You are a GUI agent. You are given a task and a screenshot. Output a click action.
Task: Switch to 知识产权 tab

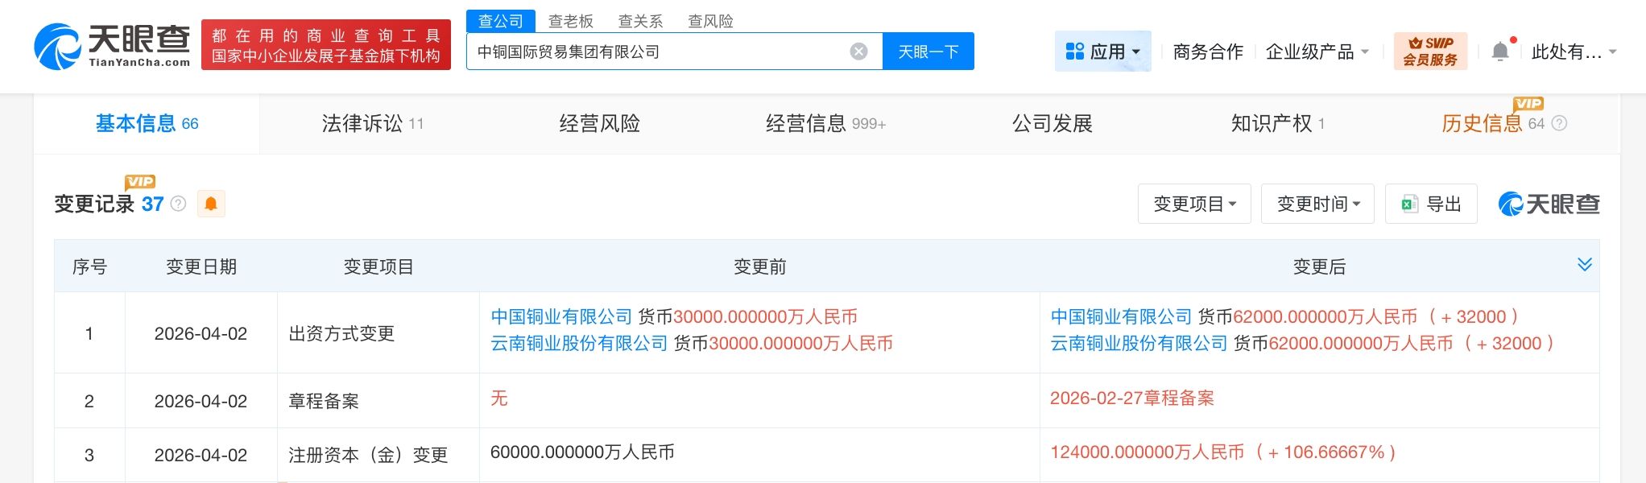[1278, 123]
